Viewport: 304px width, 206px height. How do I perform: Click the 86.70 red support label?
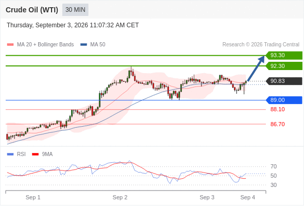[277, 124]
